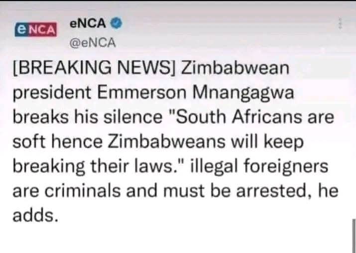Select the surname 'Mnangagwa' in the tweet

point(243,93)
